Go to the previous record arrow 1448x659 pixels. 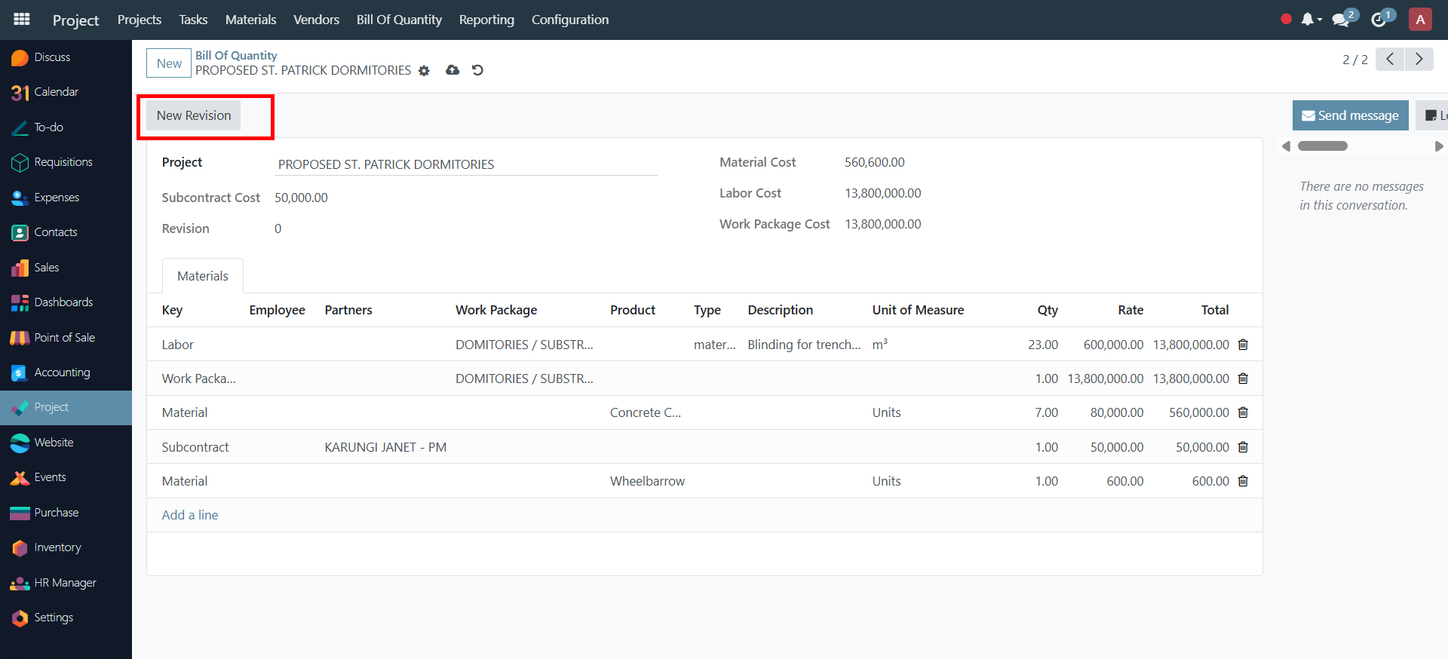1390,59
